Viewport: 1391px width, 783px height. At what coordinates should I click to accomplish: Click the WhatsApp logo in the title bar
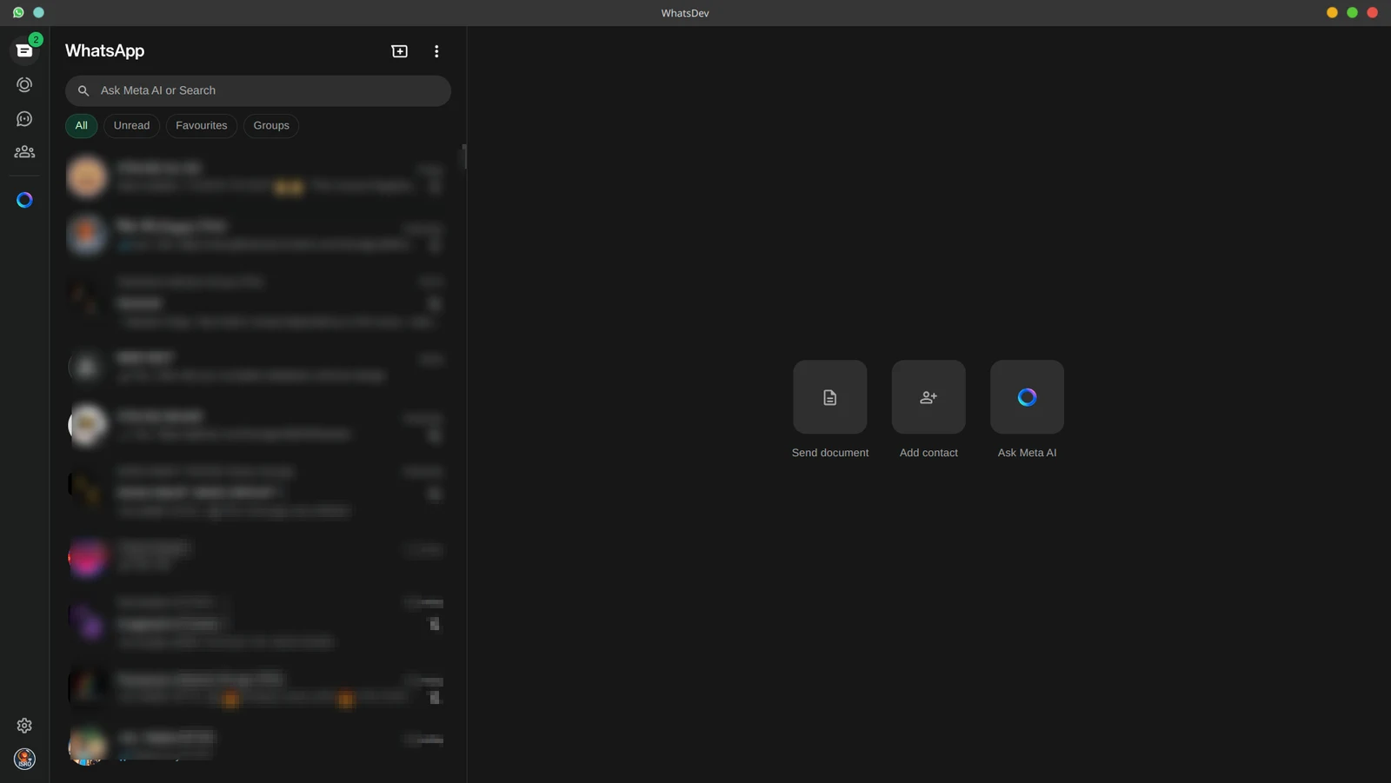coord(18,12)
